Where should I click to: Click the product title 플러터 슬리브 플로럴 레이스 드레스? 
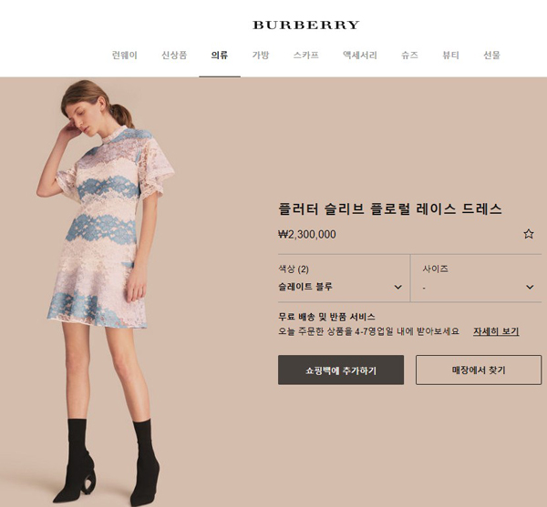[x=390, y=209]
